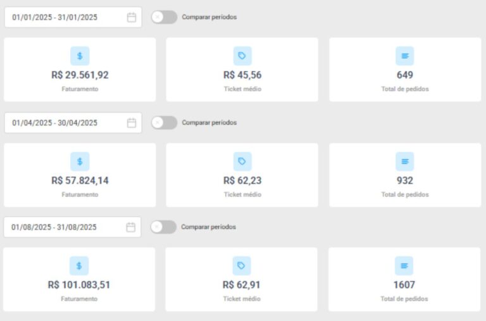Viewport: 486px width, 321px height.
Task: Open calendar picker for 01/08/2025 - 31/08/2025
Action: (x=131, y=227)
